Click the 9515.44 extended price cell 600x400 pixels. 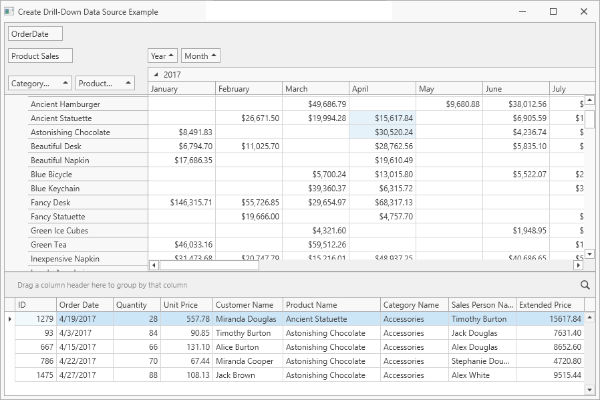click(551, 375)
